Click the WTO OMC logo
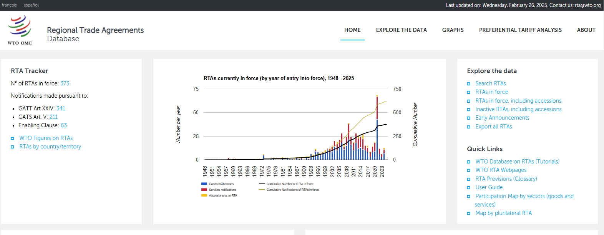Image resolution: width=604 pixels, height=235 pixels. click(20, 30)
